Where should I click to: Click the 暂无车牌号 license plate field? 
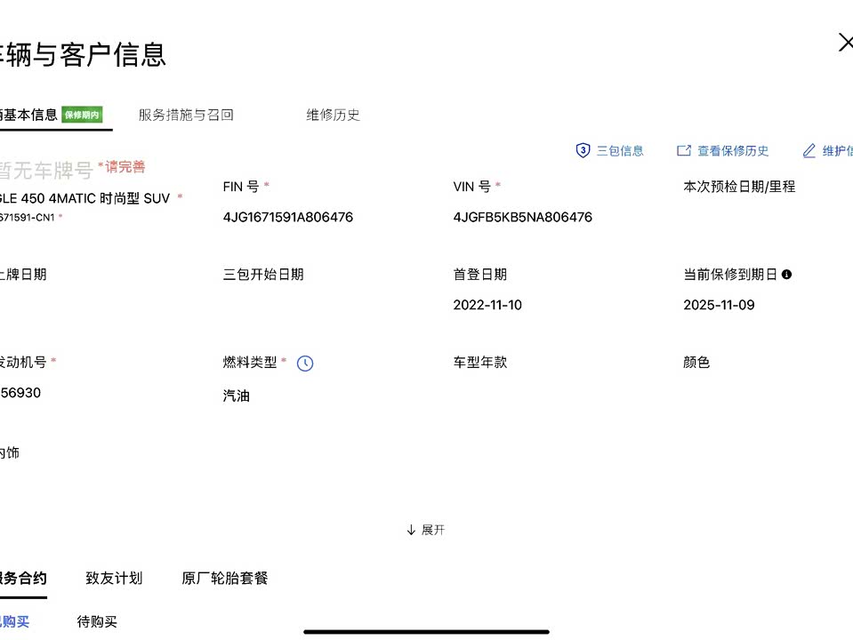44,170
